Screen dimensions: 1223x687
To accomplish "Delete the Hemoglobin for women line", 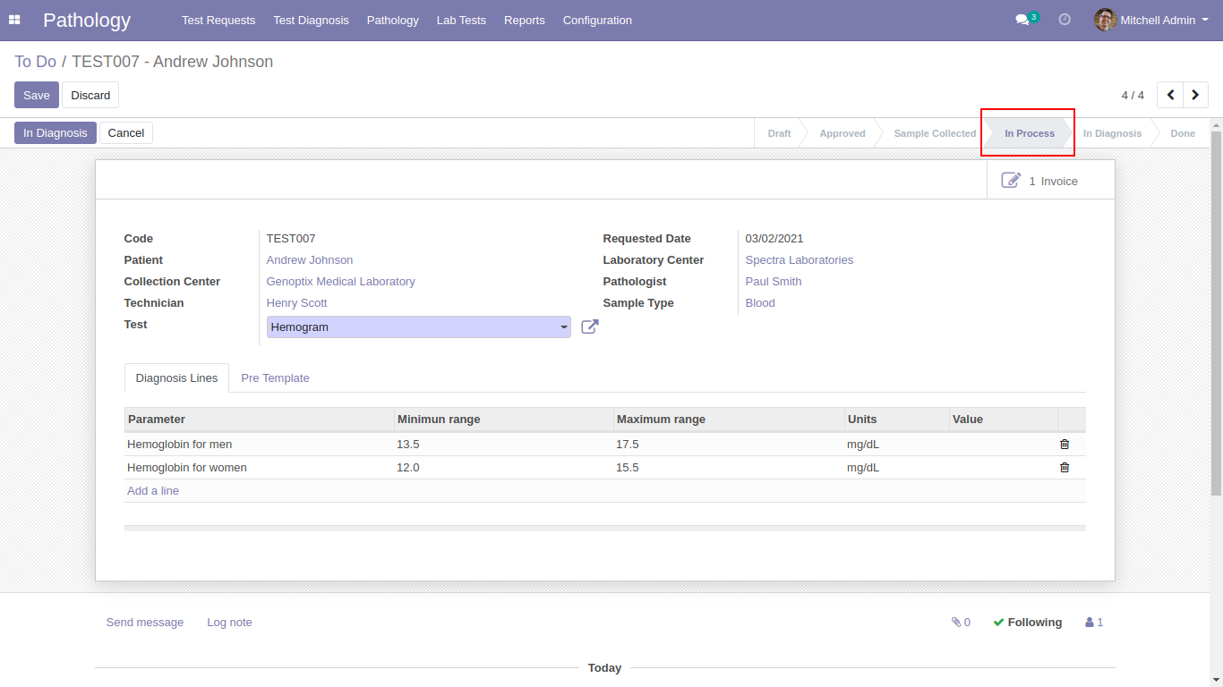I will coord(1065,468).
